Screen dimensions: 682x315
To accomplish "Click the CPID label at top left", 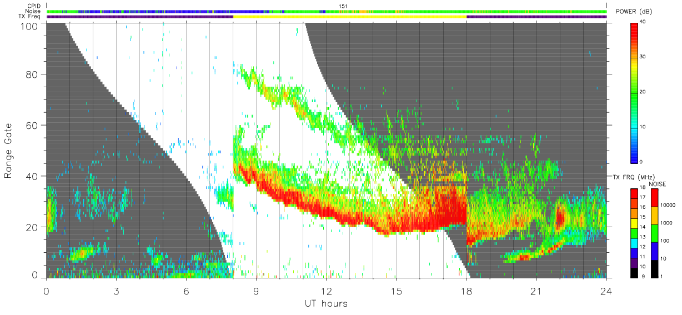I will 34,6.
